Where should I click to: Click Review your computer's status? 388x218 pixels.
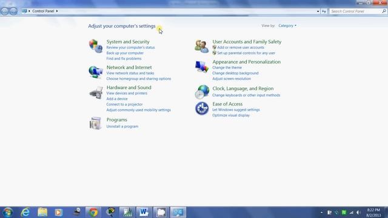130,47
